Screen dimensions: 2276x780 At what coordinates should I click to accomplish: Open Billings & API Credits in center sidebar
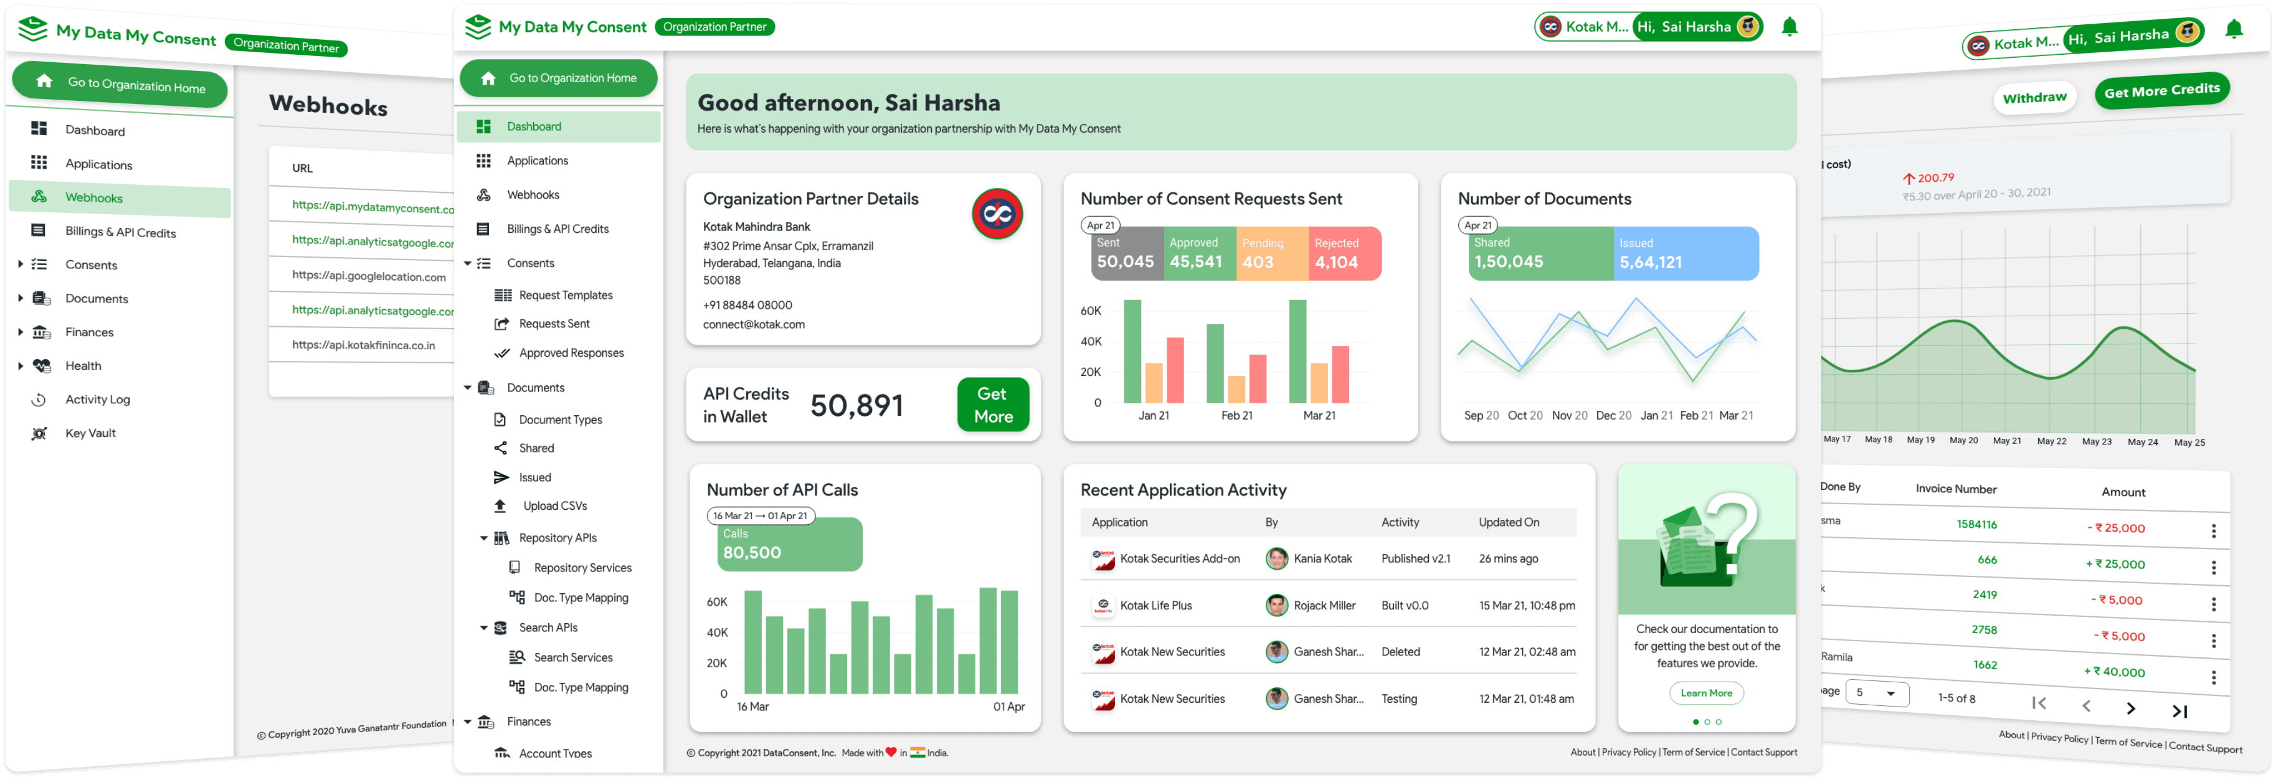[558, 229]
